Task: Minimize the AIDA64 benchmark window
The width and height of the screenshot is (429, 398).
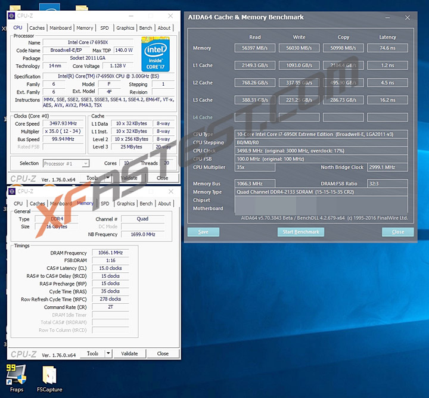Action: point(387,17)
